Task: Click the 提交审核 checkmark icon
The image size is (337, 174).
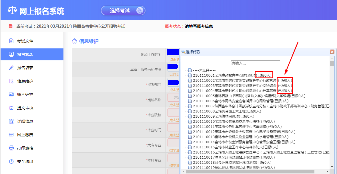Action: pos(11,108)
